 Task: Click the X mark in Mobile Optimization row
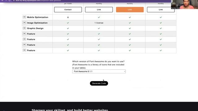pyautogui.click(x=68, y=17)
